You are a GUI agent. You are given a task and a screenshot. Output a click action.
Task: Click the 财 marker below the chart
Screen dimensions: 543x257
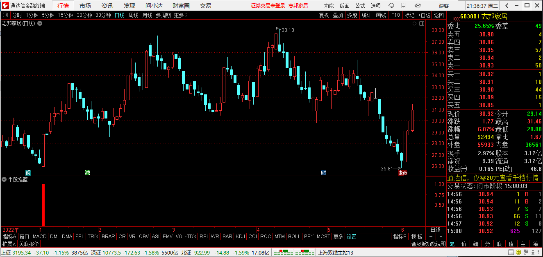[323, 173]
